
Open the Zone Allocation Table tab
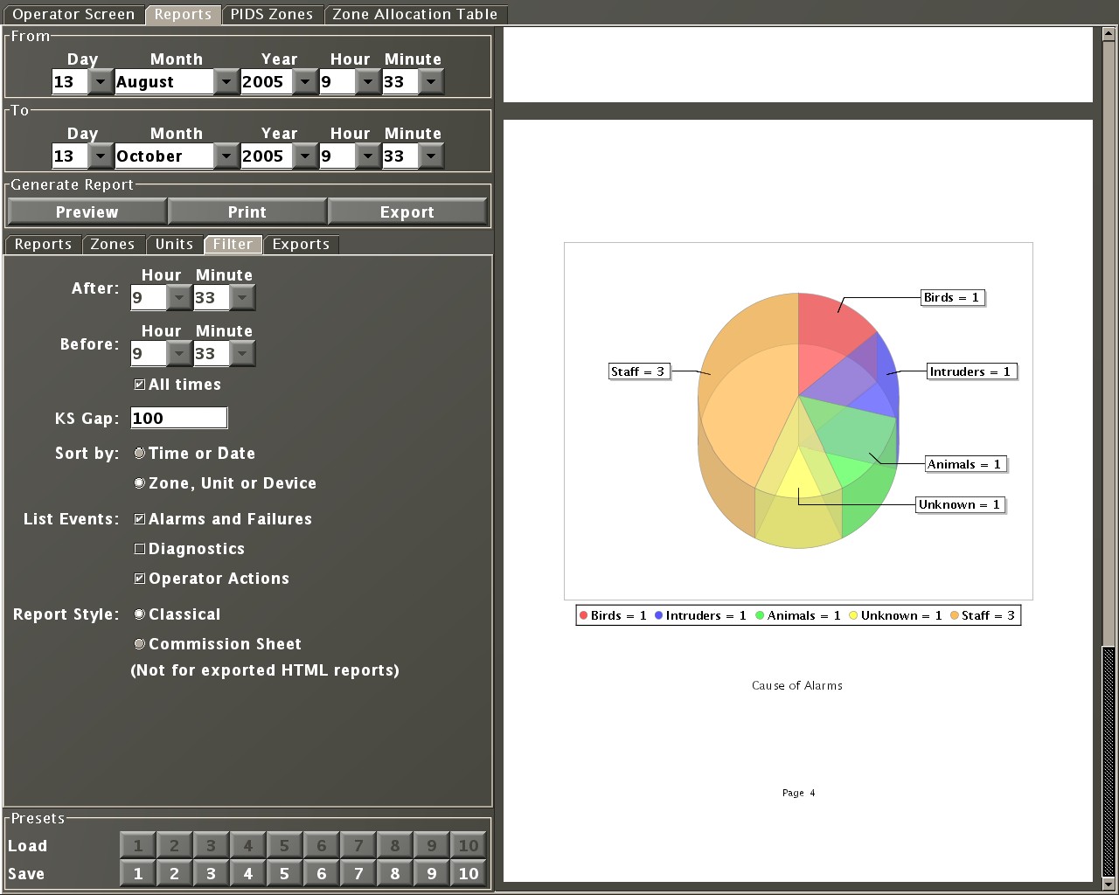pyautogui.click(x=415, y=14)
